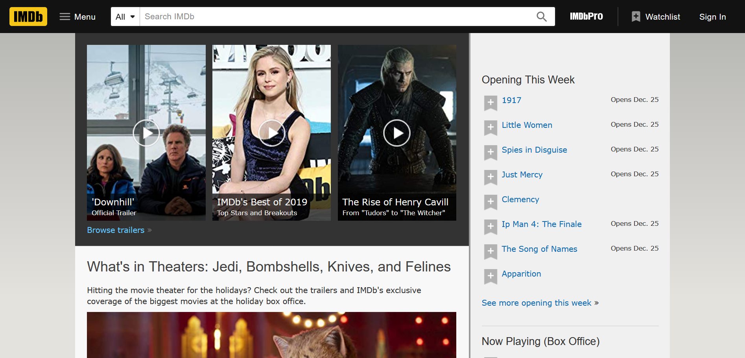
Task: Expand Browse trailers
Action: [x=116, y=230]
